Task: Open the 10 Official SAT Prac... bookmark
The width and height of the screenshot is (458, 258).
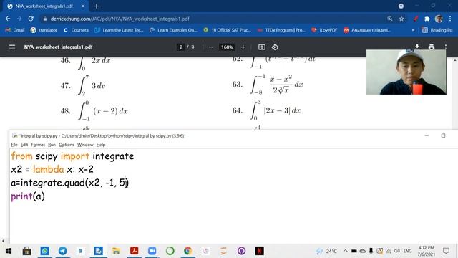Action: [x=228, y=30]
